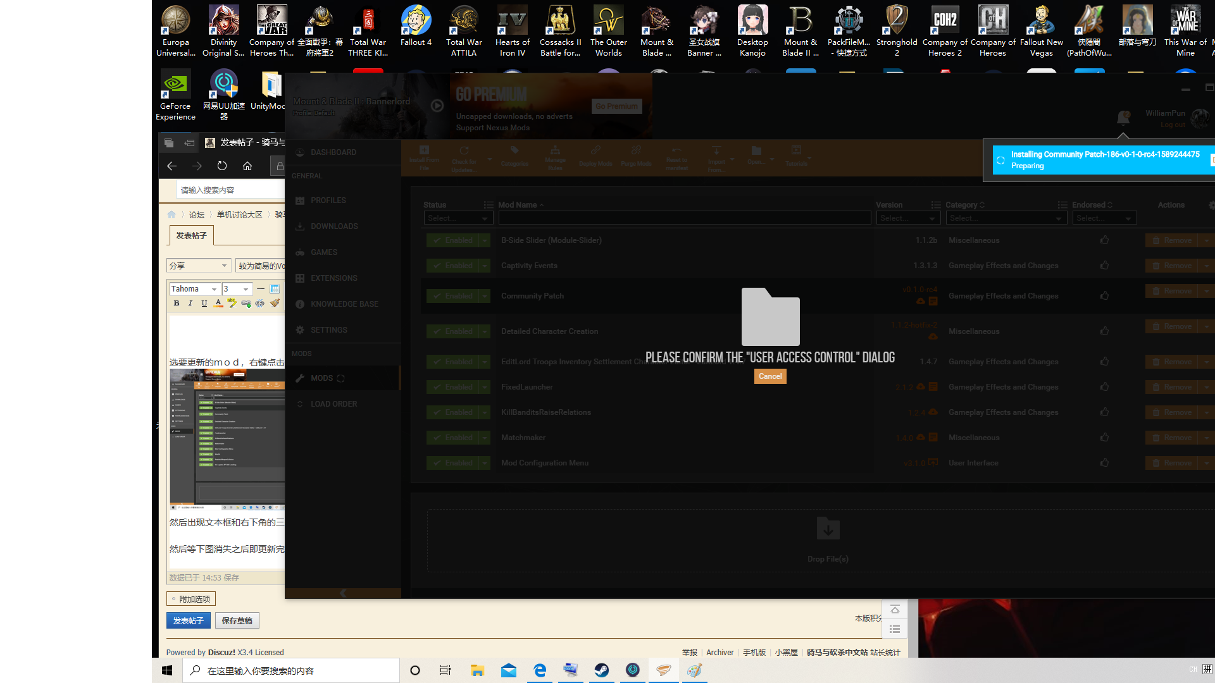Click 发表帖子 submit button in forum
Screen dimensions: 1215x683
(x=189, y=621)
